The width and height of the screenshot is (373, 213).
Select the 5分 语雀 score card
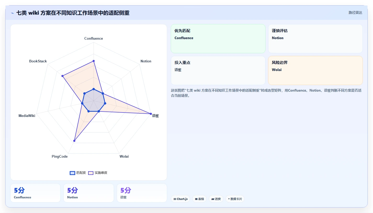[142, 193]
